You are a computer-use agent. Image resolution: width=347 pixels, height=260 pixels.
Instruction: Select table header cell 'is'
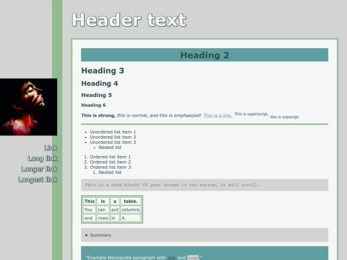click(103, 201)
